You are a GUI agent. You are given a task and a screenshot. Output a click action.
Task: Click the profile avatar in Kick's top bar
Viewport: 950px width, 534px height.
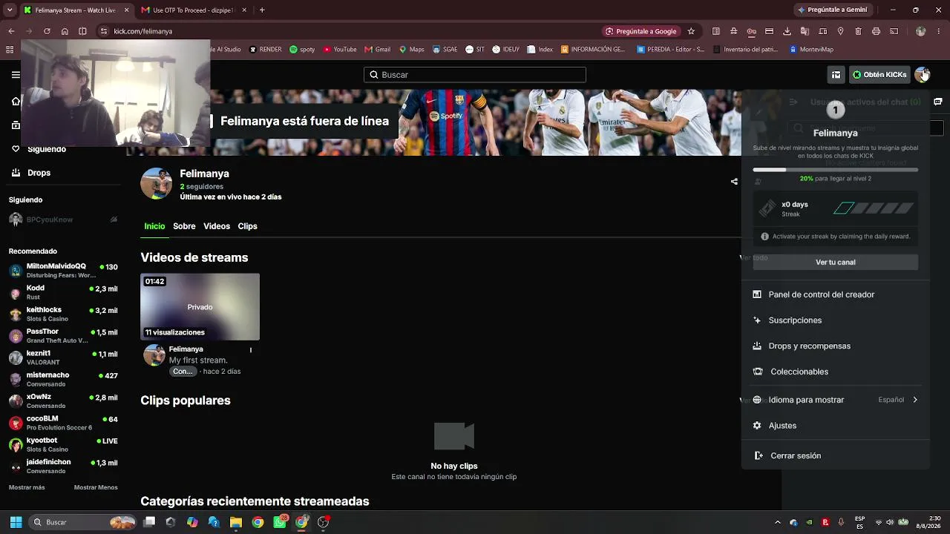tap(922, 75)
